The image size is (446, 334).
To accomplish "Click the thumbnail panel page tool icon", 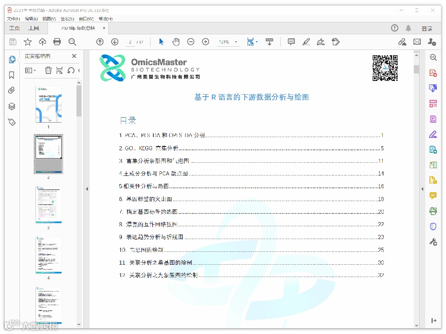I will [x=60, y=70].
